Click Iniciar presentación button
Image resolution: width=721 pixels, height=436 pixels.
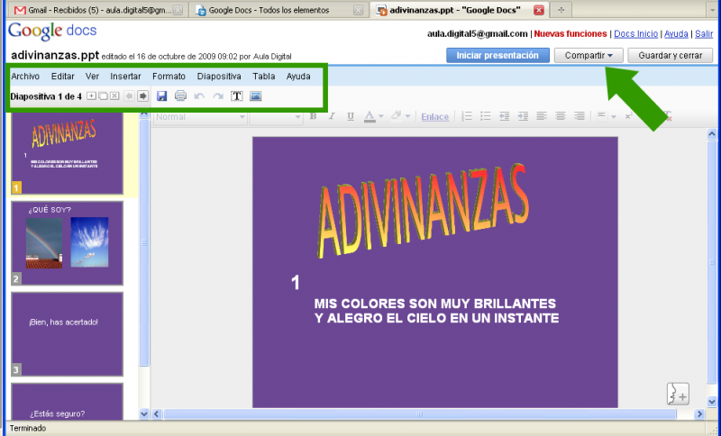tap(497, 56)
